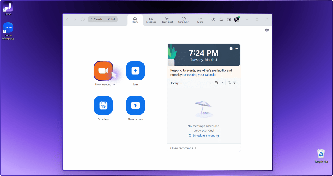Click the No meetings scheduled text
333x176 pixels.
204,126
